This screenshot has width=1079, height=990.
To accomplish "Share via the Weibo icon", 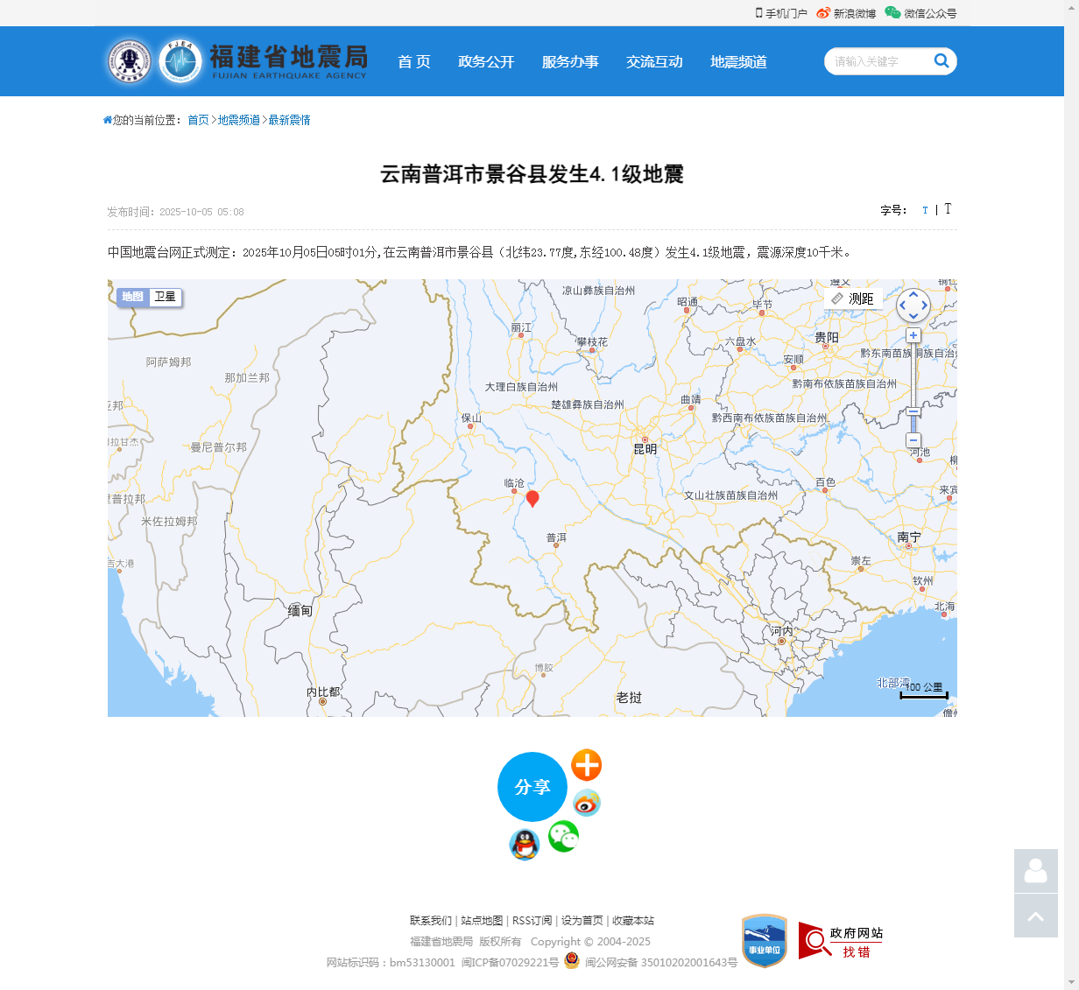I will click(x=586, y=803).
